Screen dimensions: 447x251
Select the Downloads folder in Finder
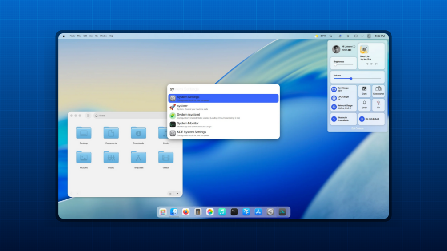[138, 135]
